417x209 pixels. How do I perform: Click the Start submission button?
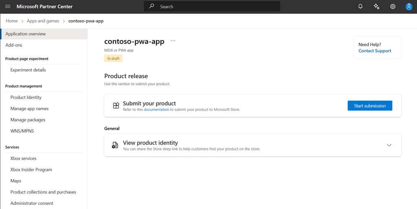click(x=370, y=106)
